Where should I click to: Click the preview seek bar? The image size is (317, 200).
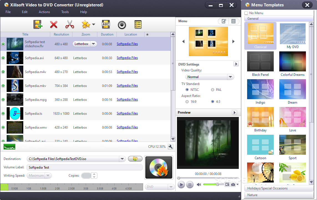pos(208,178)
